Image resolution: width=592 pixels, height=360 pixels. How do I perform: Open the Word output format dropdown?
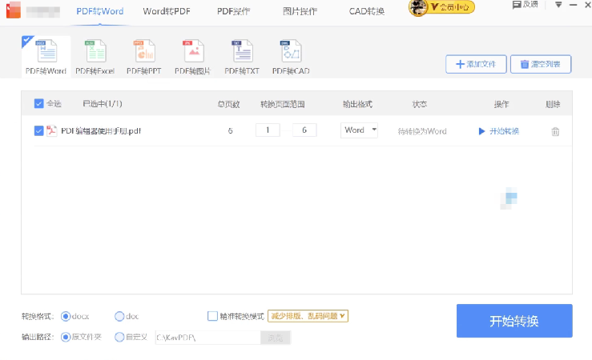click(359, 130)
